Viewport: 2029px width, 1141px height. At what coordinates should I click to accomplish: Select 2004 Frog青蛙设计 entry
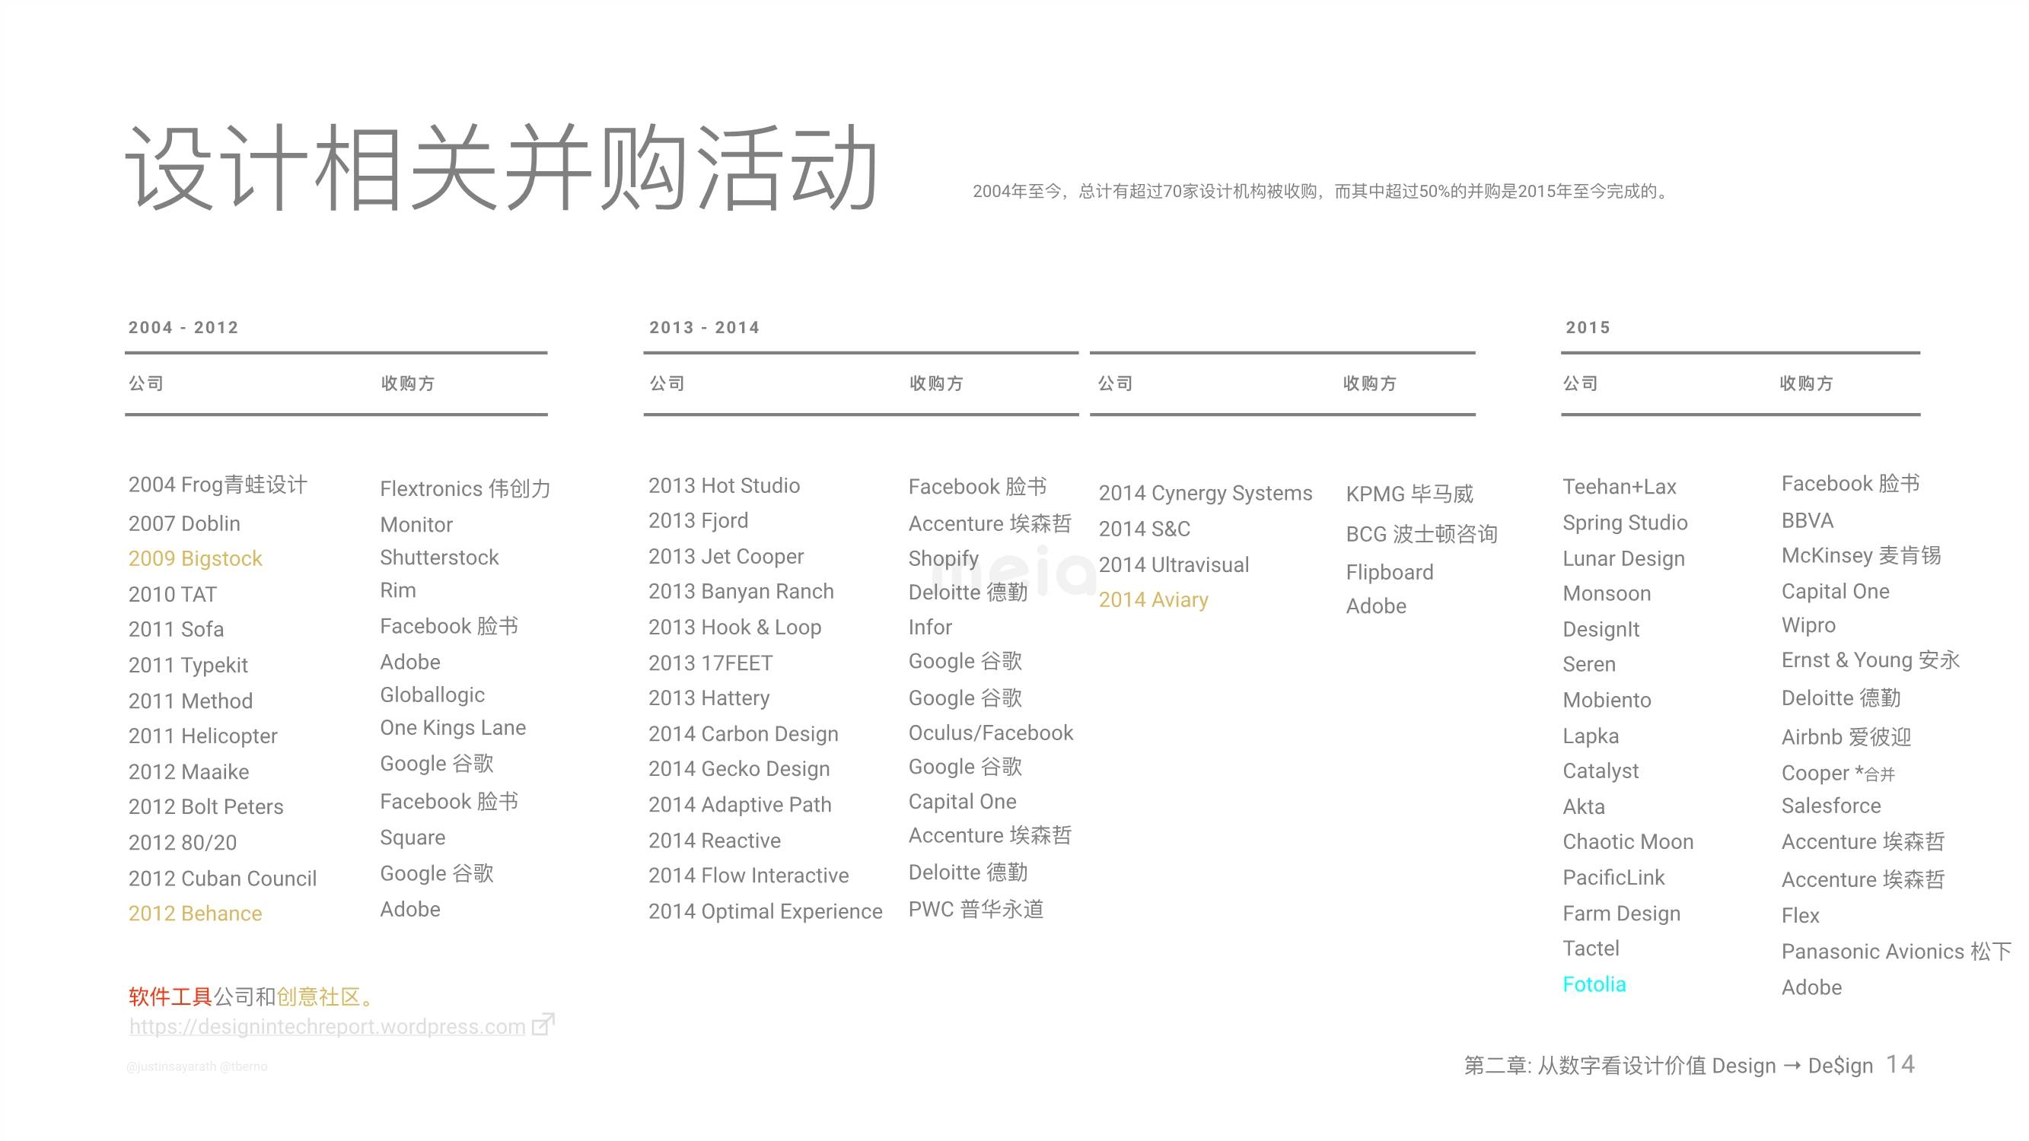pyautogui.click(x=218, y=485)
